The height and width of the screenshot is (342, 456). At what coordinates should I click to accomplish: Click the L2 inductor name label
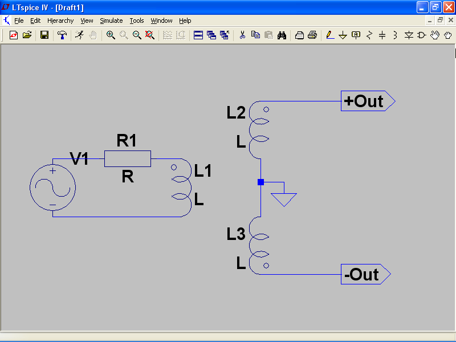pyautogui.click(x=236, y=112)
